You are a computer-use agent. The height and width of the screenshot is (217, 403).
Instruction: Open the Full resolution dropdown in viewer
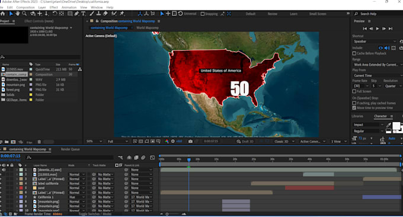tap(118, 141)
